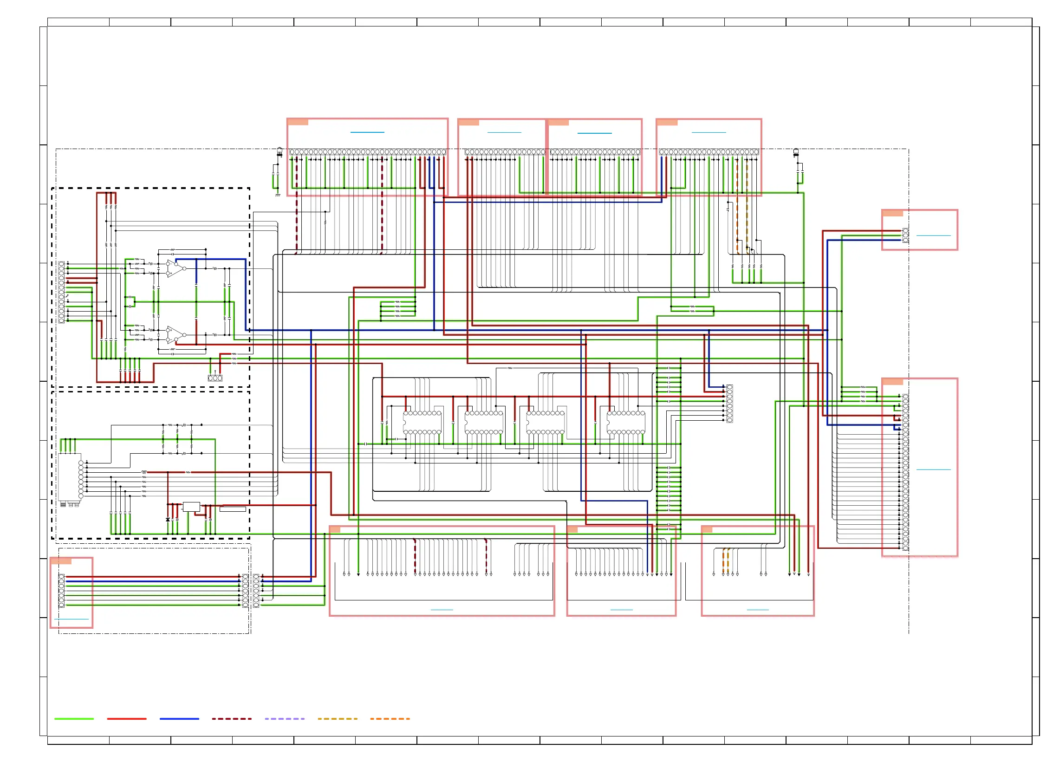The width and height of the screenshot is (1053, 782).
Task: Open the blue link in bottom-left corner box
Action: tap(71, 619)
